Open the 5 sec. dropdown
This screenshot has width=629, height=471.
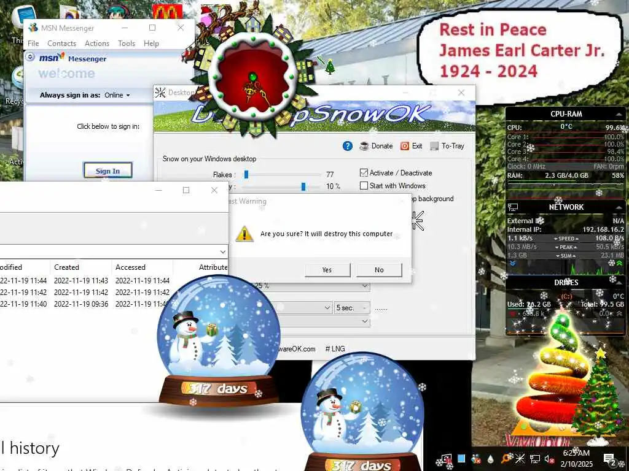pyautogui.click(x=352, y=308)
